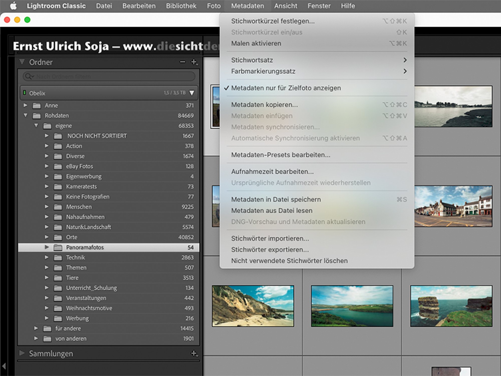This screenshot has height=376, width=501.
Task: Click the Panoramafotos folder icon
Action: point(58,247)
